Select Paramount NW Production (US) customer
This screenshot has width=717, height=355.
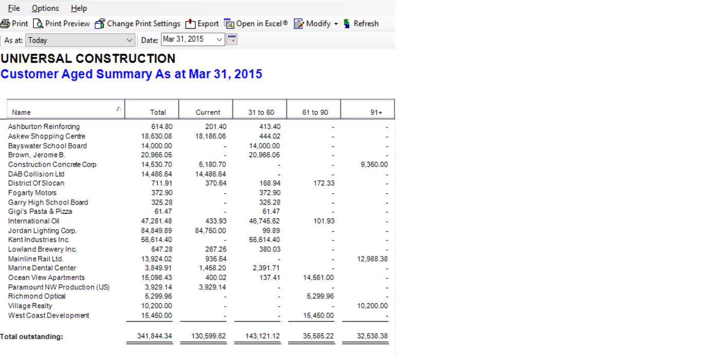pos(59,287)
